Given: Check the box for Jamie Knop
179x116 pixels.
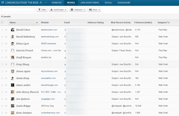Looking at the screenshot, I should tap(2, 78).
